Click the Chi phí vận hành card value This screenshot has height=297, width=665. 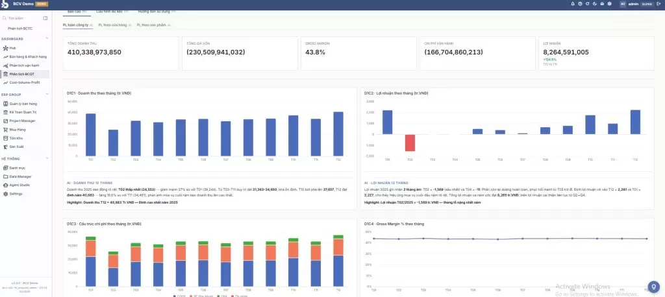click(453, 53)
